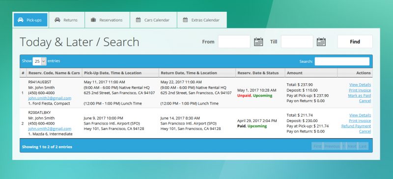Click page 1 pagination button

(x=344, y=146)
